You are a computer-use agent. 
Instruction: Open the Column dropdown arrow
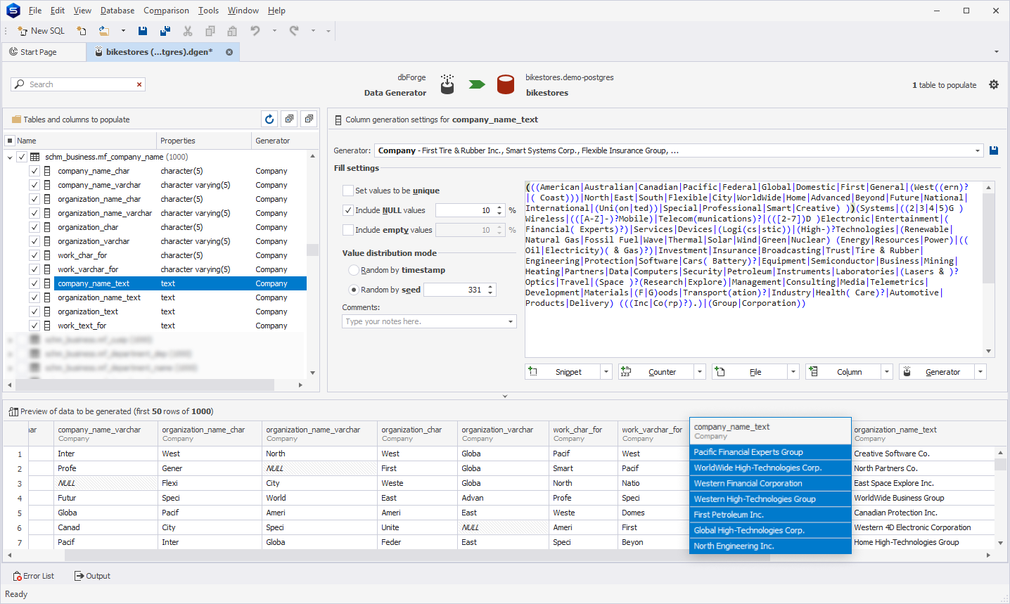[887, 372]
